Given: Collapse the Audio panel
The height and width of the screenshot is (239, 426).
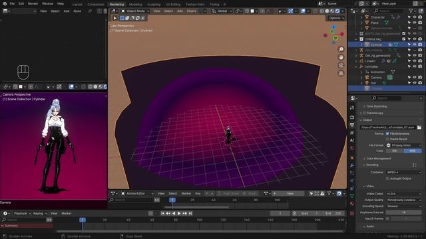Looking at the screenshot, I should tap(370, 226).
